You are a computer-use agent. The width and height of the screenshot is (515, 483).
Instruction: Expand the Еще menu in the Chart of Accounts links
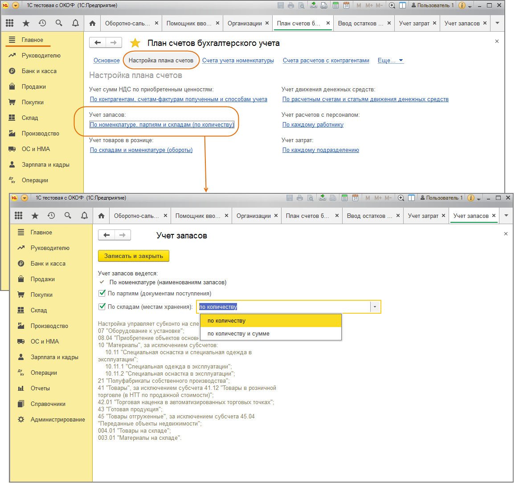tap(390, 61)
